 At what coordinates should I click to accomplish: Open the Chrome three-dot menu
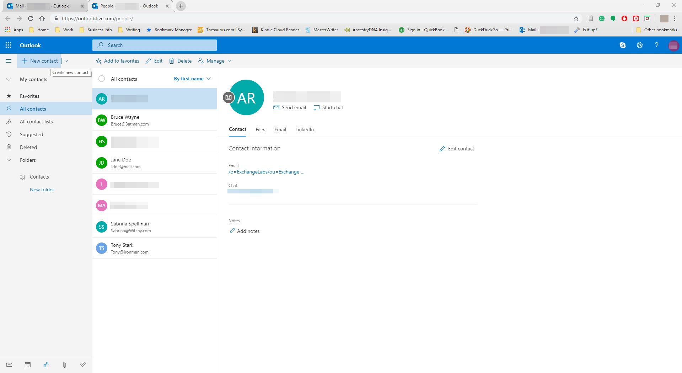point(675,18)
